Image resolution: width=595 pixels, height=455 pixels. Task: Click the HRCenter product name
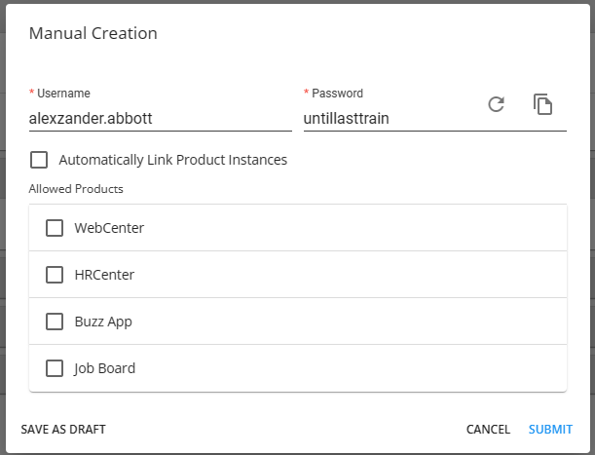[104, 275]
